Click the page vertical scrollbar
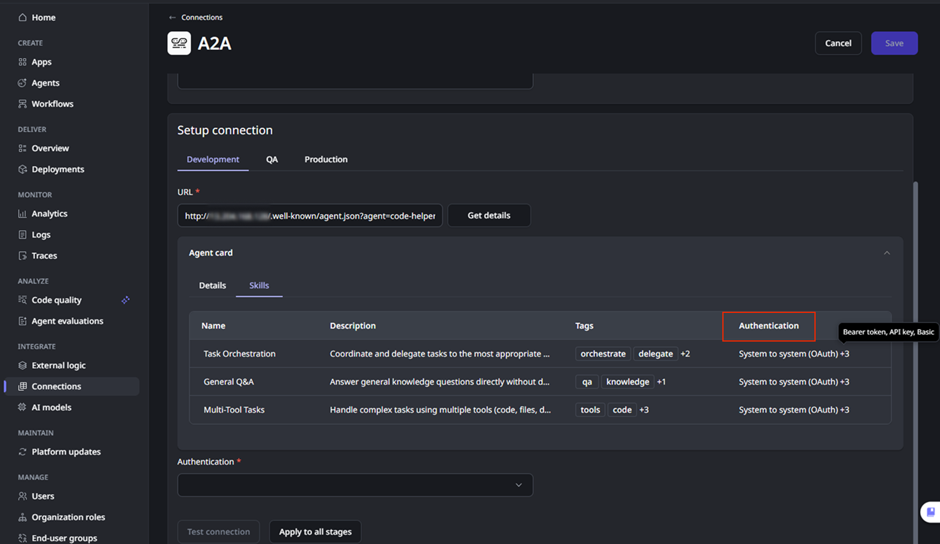 (915, 362)
